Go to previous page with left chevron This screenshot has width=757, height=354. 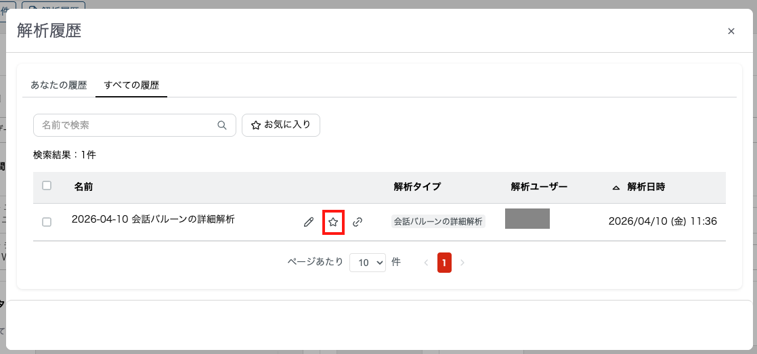click(x=426, y=263)
